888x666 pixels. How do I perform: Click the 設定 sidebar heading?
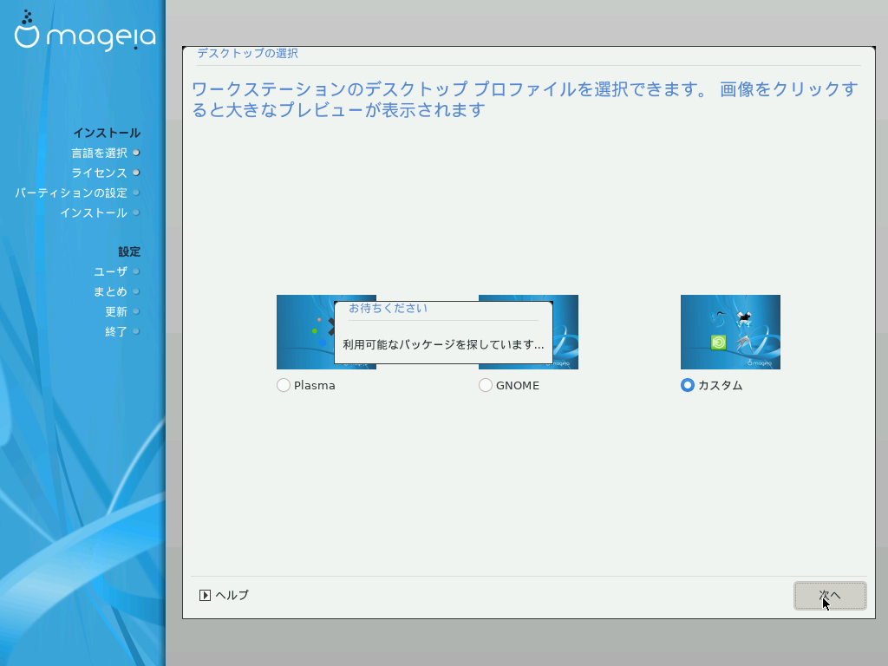pyautogui.click(x=129, y=251)
